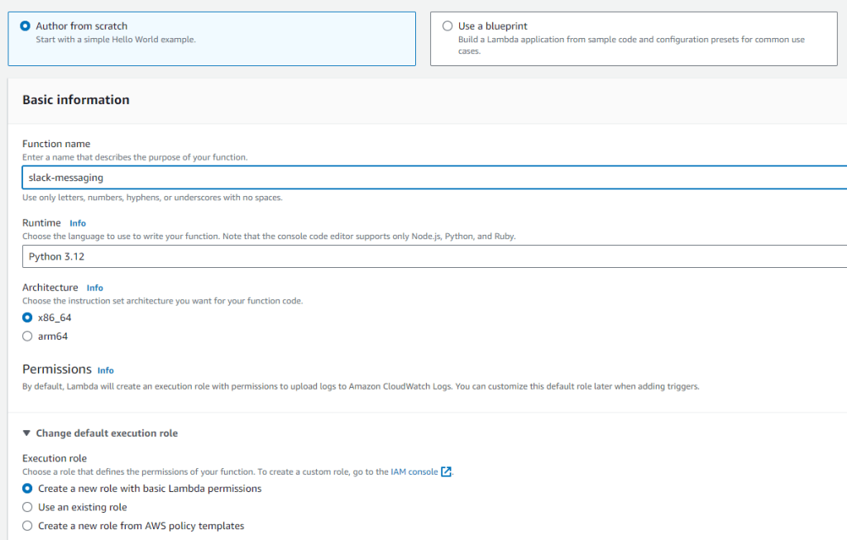The height and width of the screenshot is (540, 847).
Task: Click the Function name field containing slack-messaging
Action: (x=430, y=177)
